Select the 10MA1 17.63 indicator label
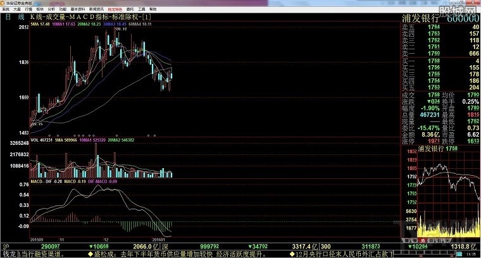 click(63, 24)
